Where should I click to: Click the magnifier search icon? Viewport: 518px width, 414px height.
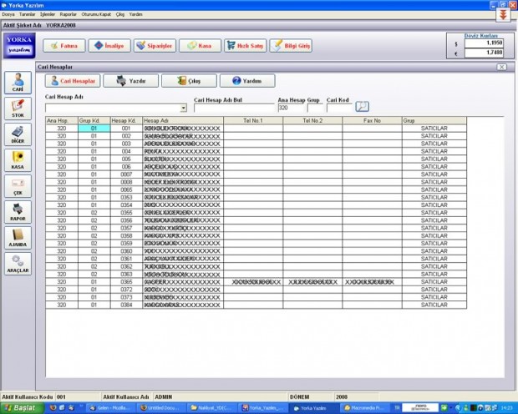coord(362,107)
